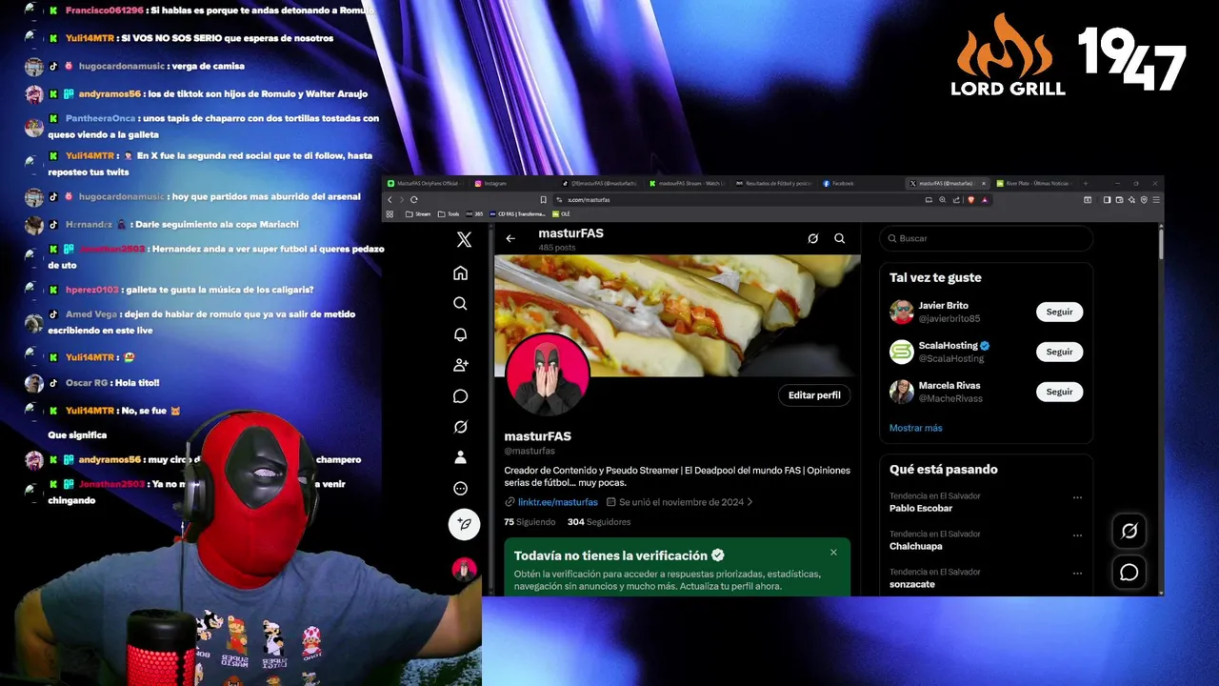Screen dimensions: 1219x686
Task: Open linktr.ee/masturfas link
Action: point(558,502)
